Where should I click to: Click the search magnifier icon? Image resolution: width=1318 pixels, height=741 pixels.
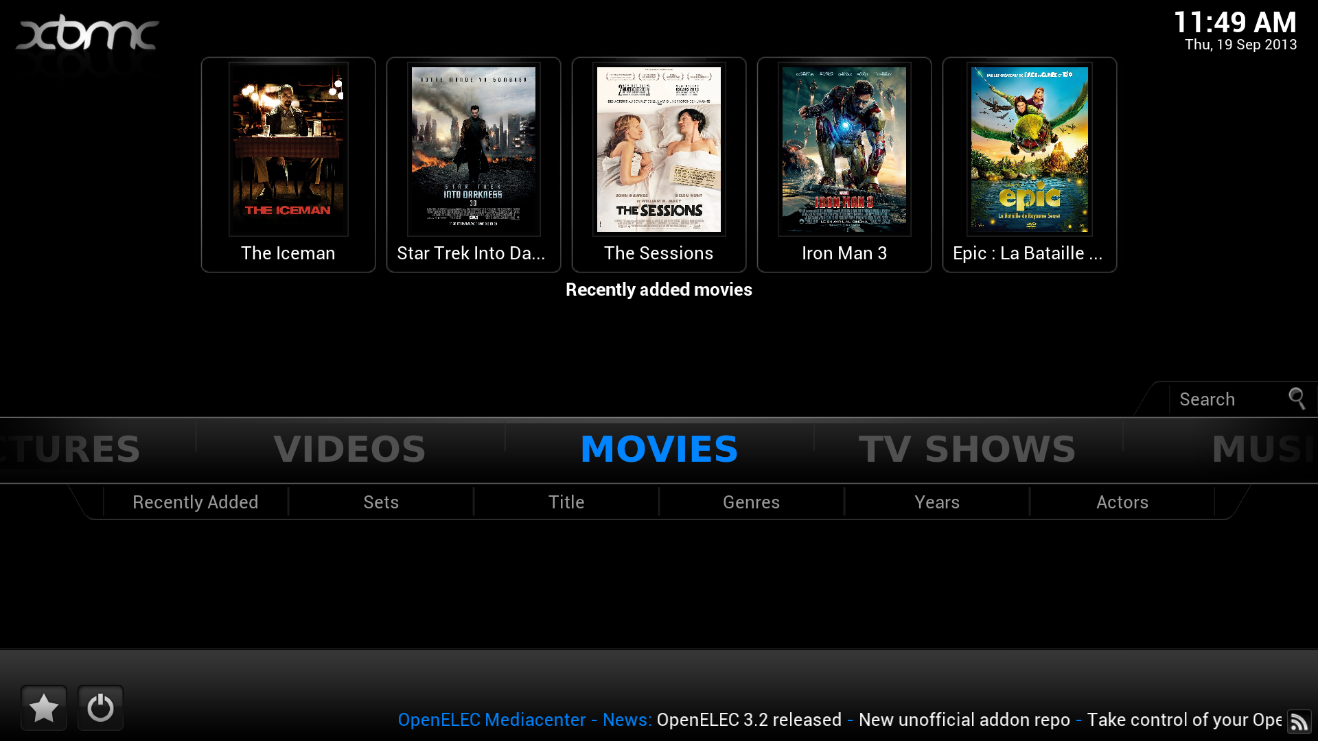point(1297,399)
